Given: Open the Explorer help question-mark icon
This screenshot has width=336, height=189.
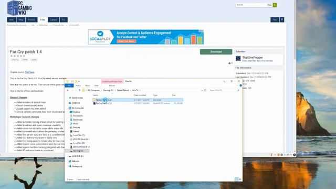Looking at the screenshot, I should [x=240, y=86].
